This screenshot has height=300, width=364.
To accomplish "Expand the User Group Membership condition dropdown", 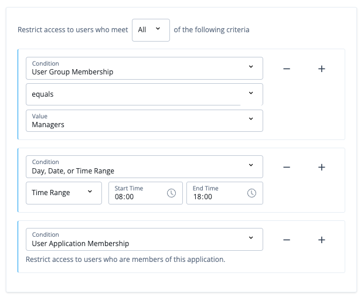I will tap(144, 68).
